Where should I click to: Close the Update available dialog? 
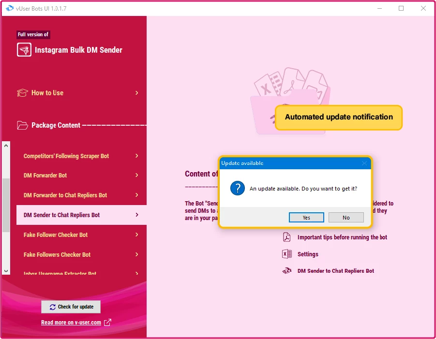click(364, 163)
